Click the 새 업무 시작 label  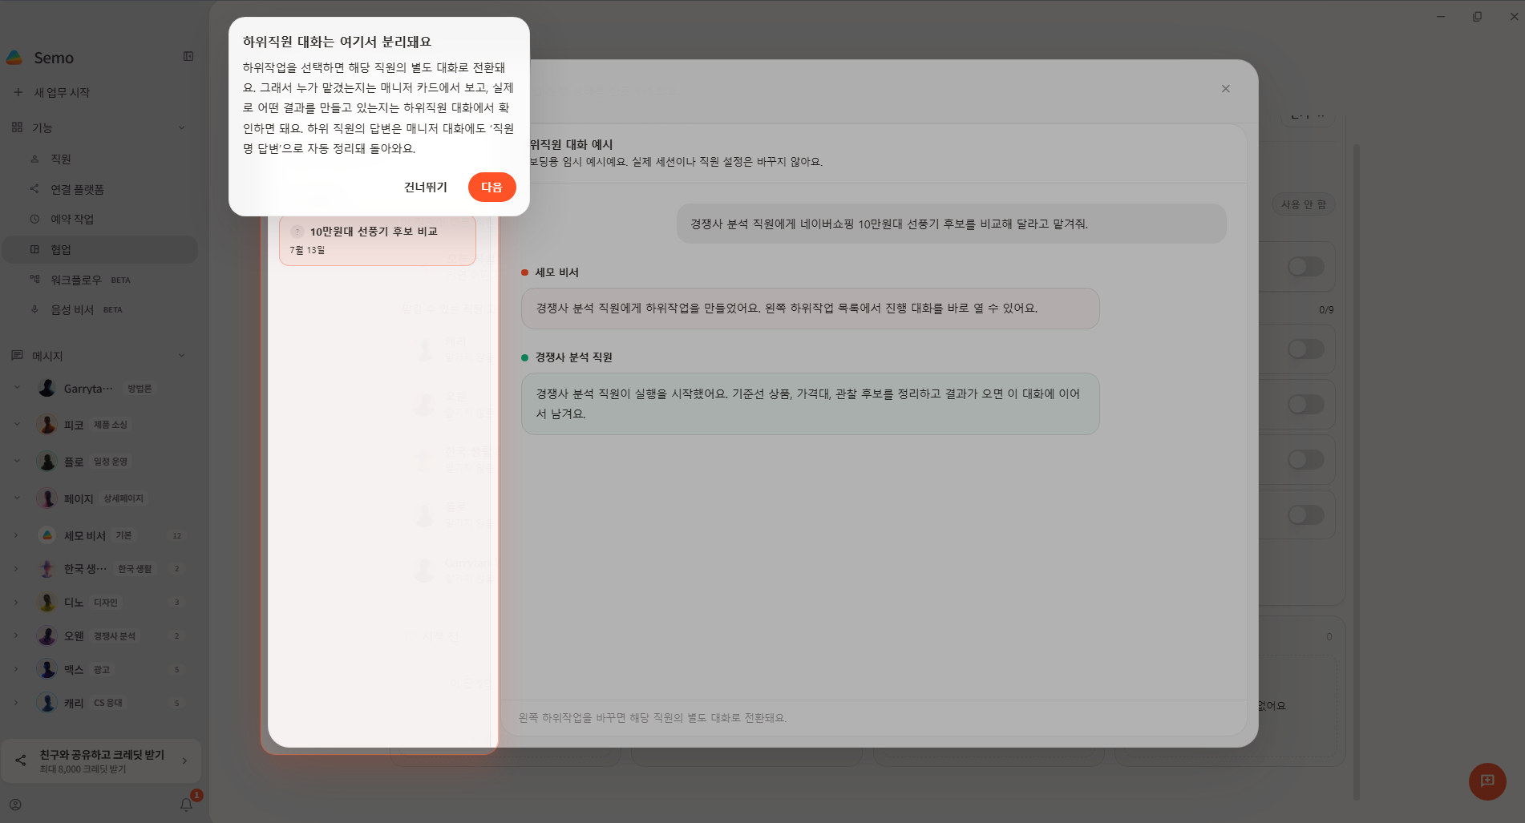click(62, 92)
